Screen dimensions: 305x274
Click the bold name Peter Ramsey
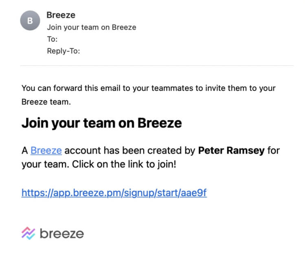coord(231,151)
